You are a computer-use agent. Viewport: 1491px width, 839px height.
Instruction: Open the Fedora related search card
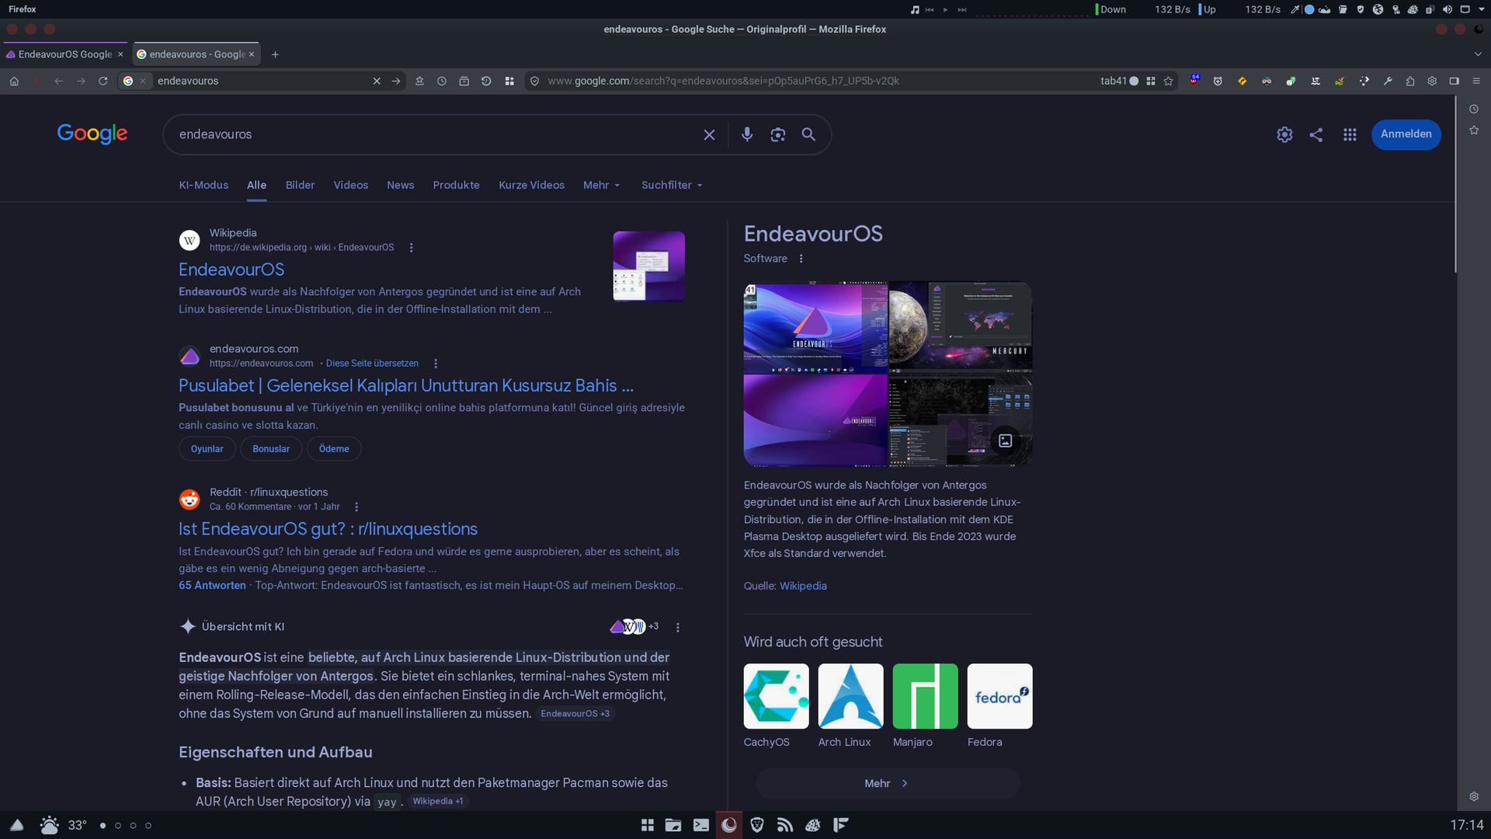[x=999, y=706]
